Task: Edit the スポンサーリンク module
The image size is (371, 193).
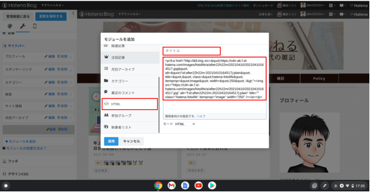Action: click(x=50, y=69)
